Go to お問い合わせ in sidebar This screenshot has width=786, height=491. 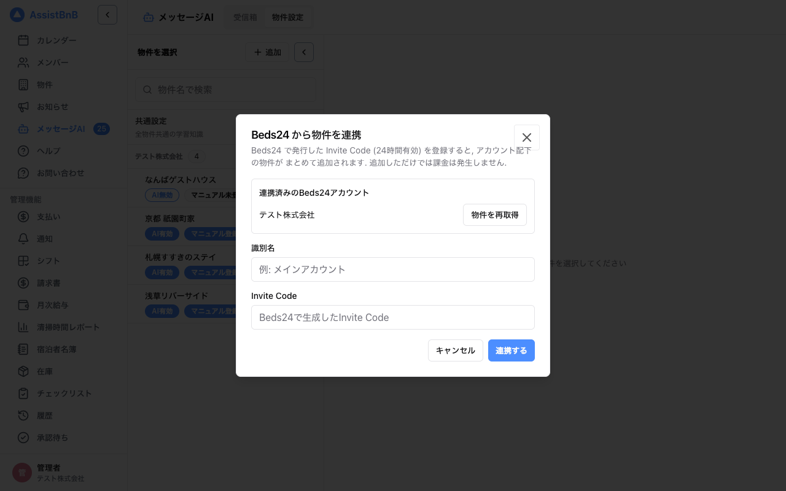[x=64, y=173]
